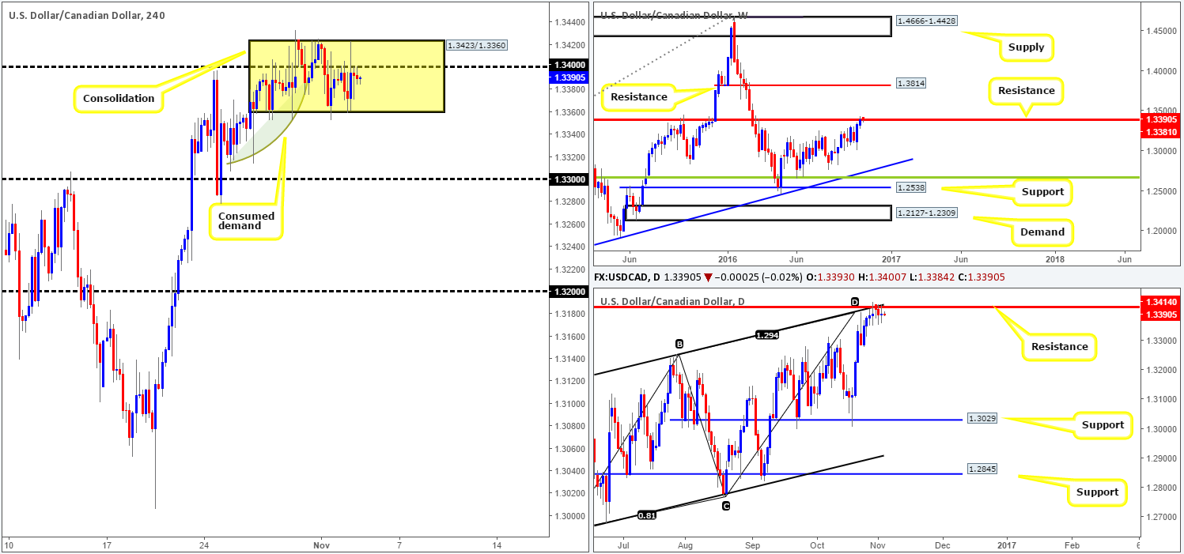Click the yellow consolidation rectangle on 240 chart
Viewport: 1184px width, 554px height.
tap(346, 76)
